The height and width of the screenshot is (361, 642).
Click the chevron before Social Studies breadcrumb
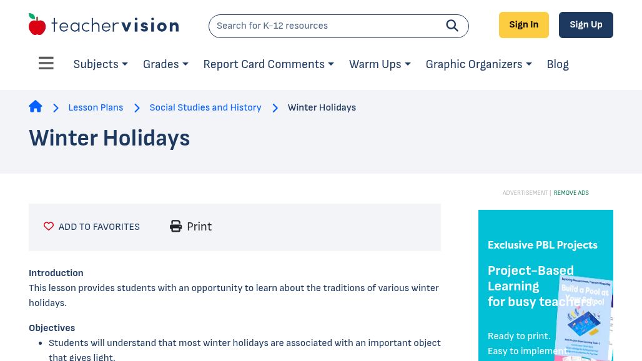click(x=137, y=108)
